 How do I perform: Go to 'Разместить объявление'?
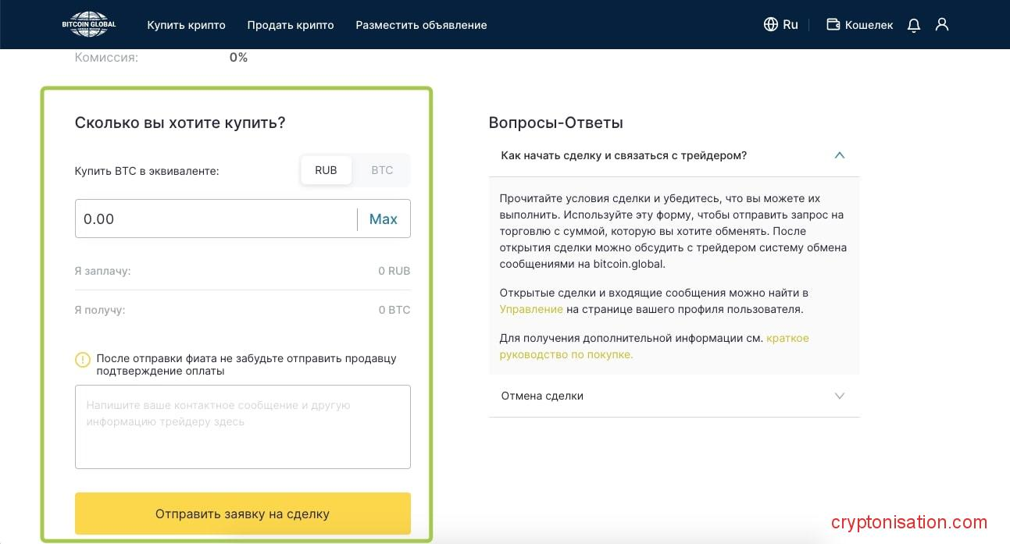(x=421, y=25)
